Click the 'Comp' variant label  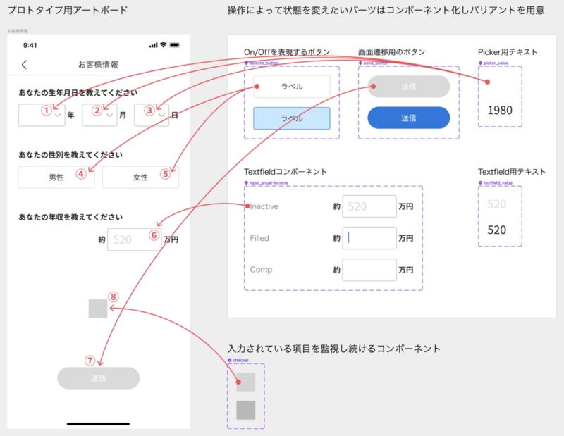261,270
